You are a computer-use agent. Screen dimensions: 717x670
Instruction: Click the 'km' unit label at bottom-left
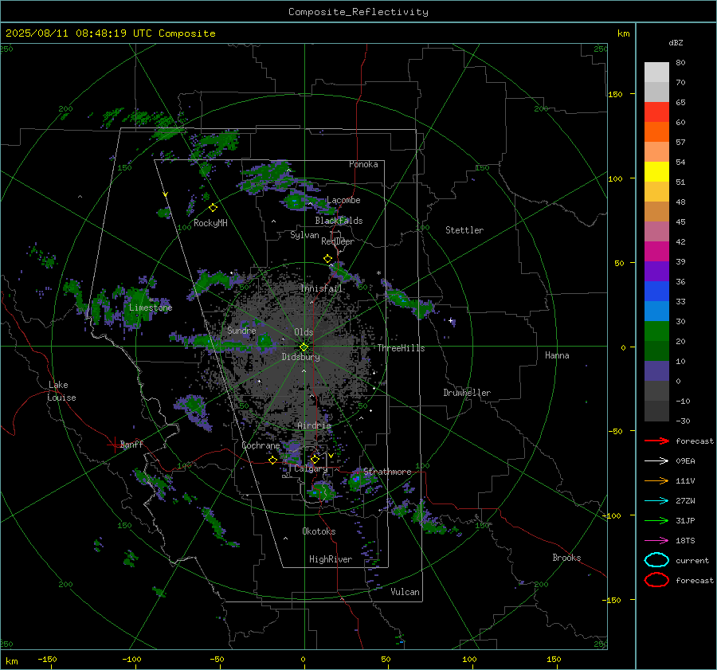(11, 661)
